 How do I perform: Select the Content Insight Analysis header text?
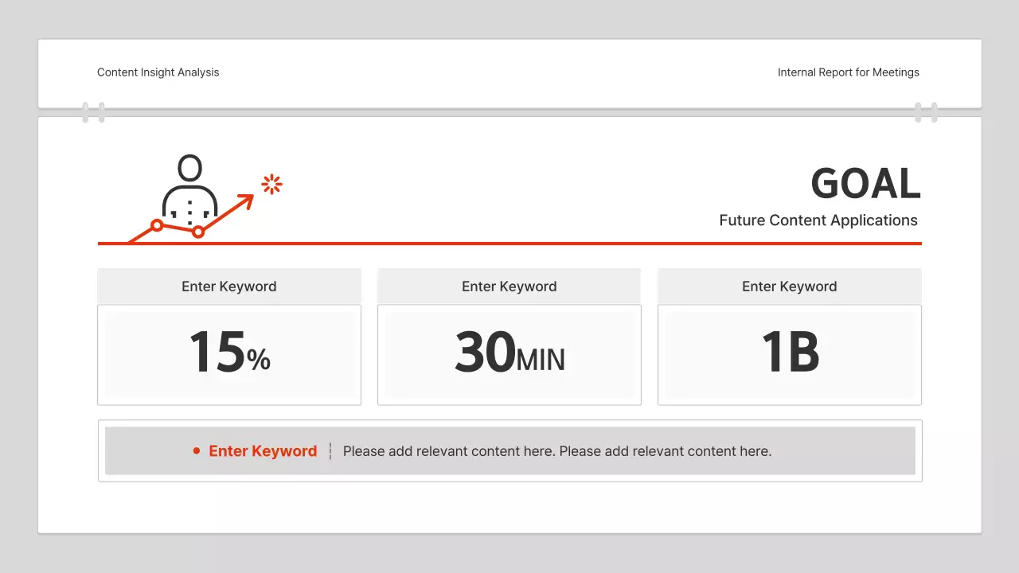click(x=158, y=72)
